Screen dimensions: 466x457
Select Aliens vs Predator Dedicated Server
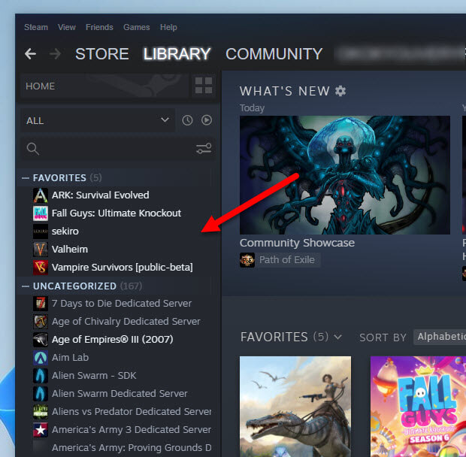pos(132,412)
